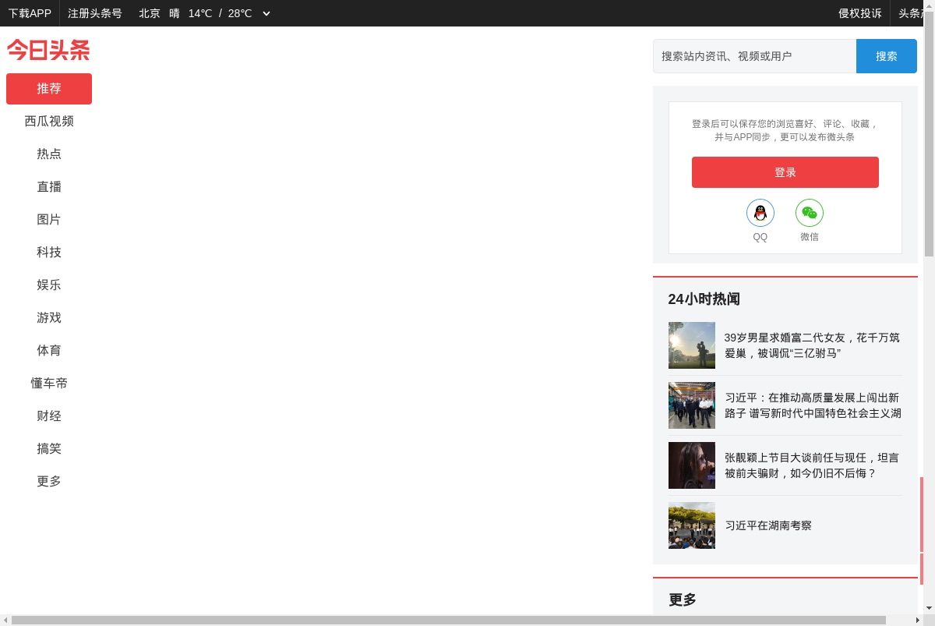Open thumbnail of 推动高质量发展 story
Viewport: 935px width, 626px height.
point(692,405)
